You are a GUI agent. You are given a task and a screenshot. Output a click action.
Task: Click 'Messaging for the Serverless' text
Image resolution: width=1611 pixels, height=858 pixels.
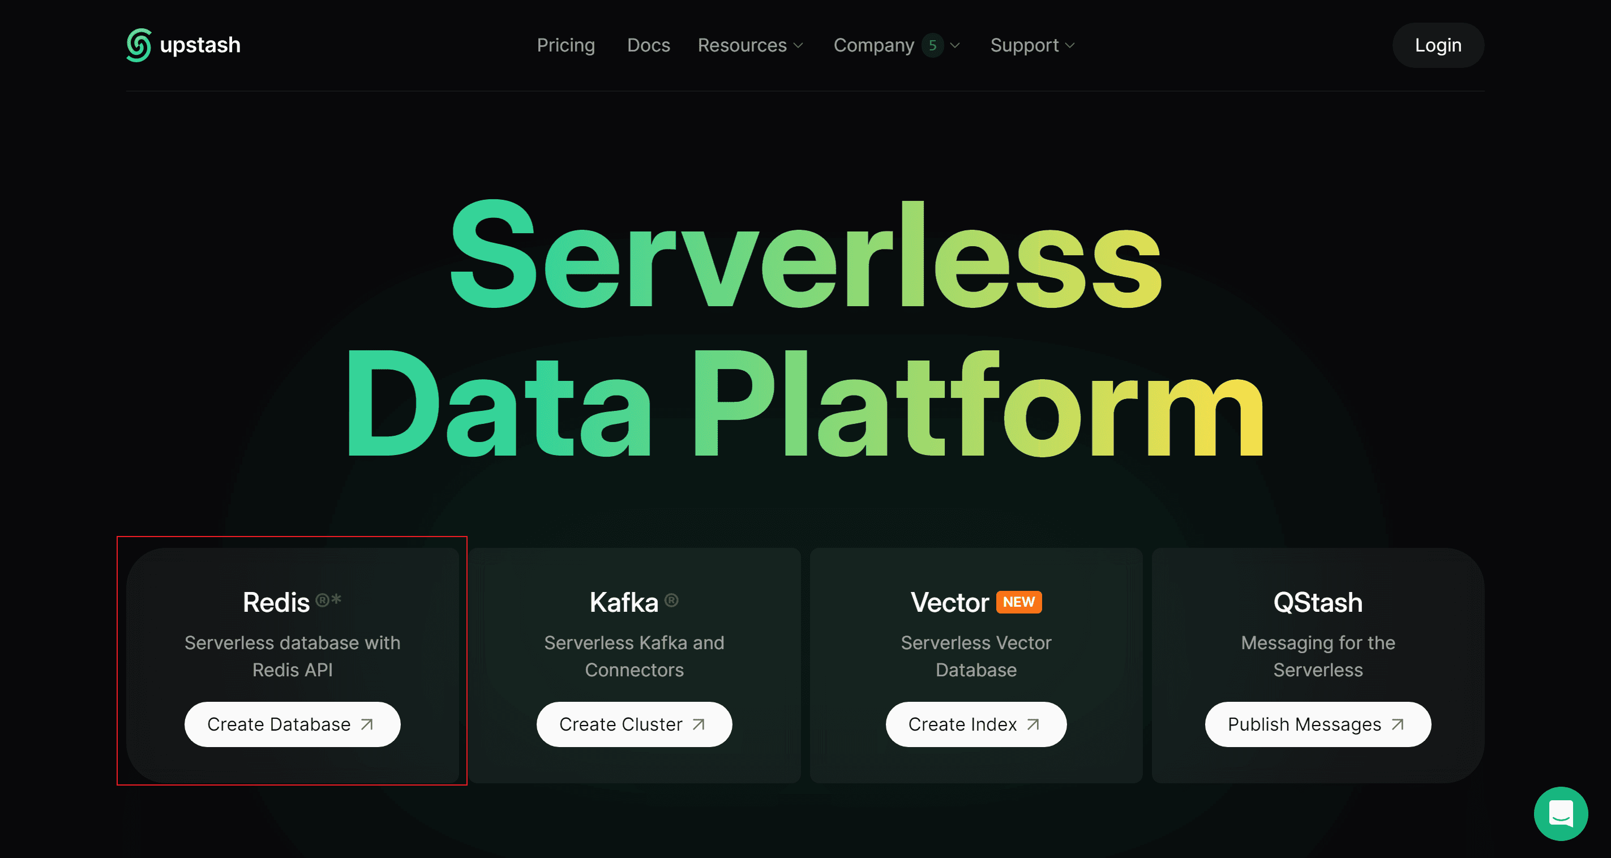(1318, 656)
